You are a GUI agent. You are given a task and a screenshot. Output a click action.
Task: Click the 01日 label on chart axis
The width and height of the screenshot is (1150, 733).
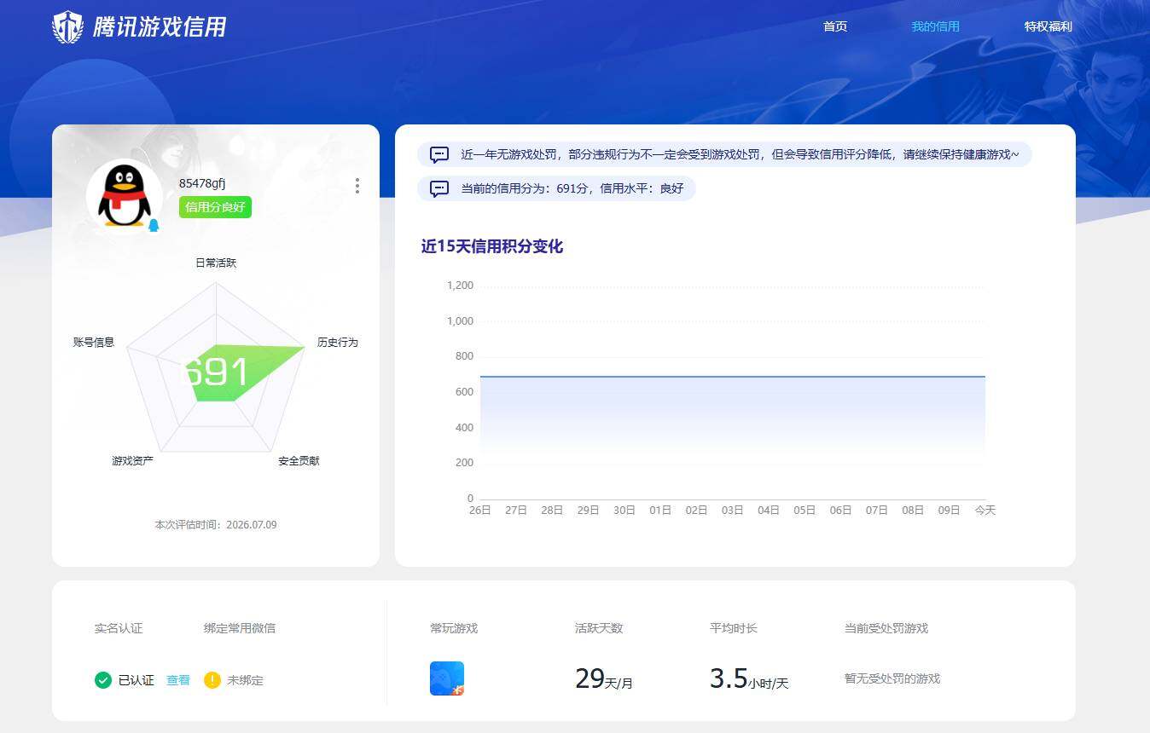click(x=660, y=511)
